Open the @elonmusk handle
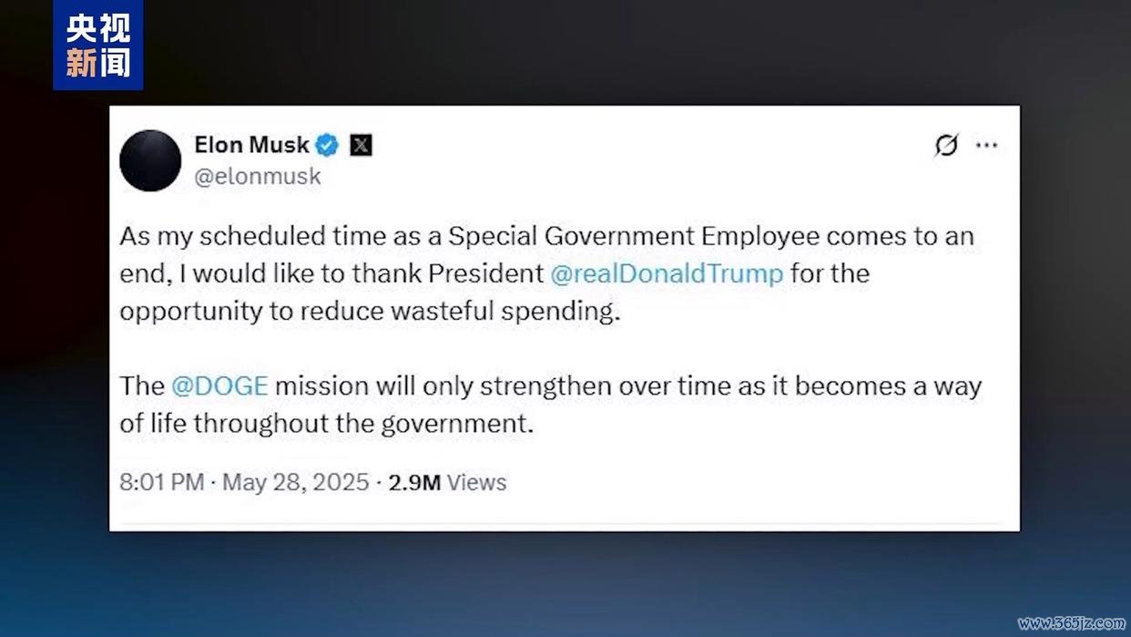1131x637 pixels. pos(258,177)
